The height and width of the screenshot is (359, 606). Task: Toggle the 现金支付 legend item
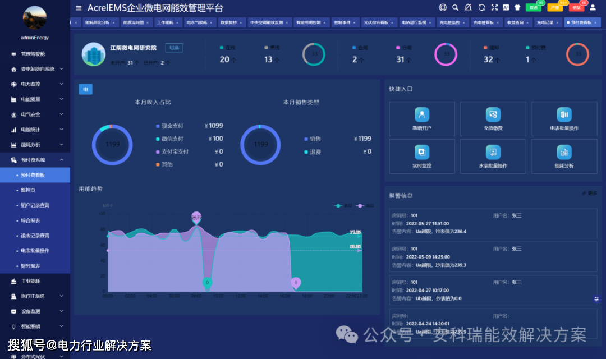[169, 126]
